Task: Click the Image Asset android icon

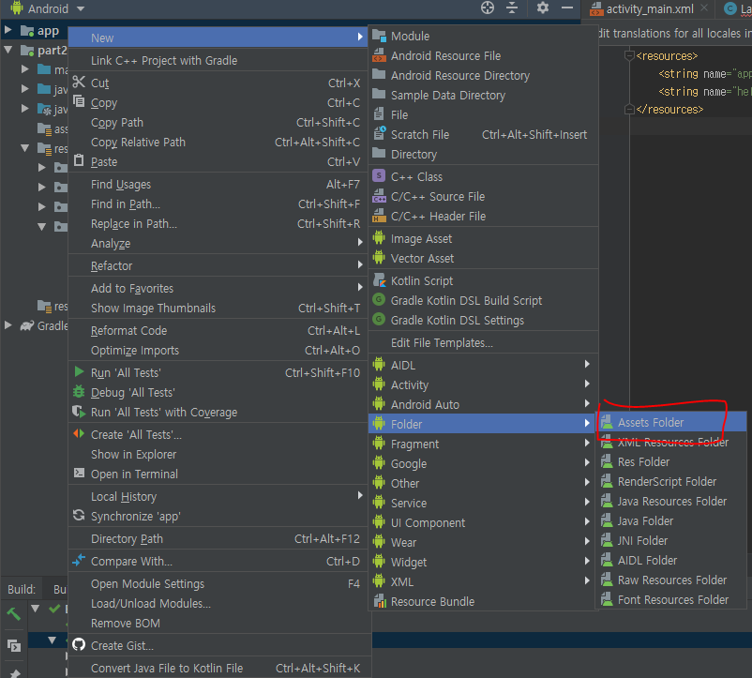Action: pos(379,238)
